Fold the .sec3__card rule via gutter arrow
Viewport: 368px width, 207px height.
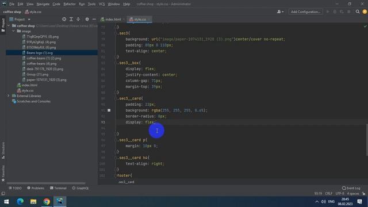(116, 98)
